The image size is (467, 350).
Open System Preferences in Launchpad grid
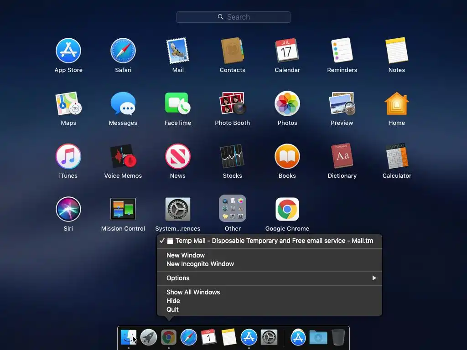pos(178,209)
